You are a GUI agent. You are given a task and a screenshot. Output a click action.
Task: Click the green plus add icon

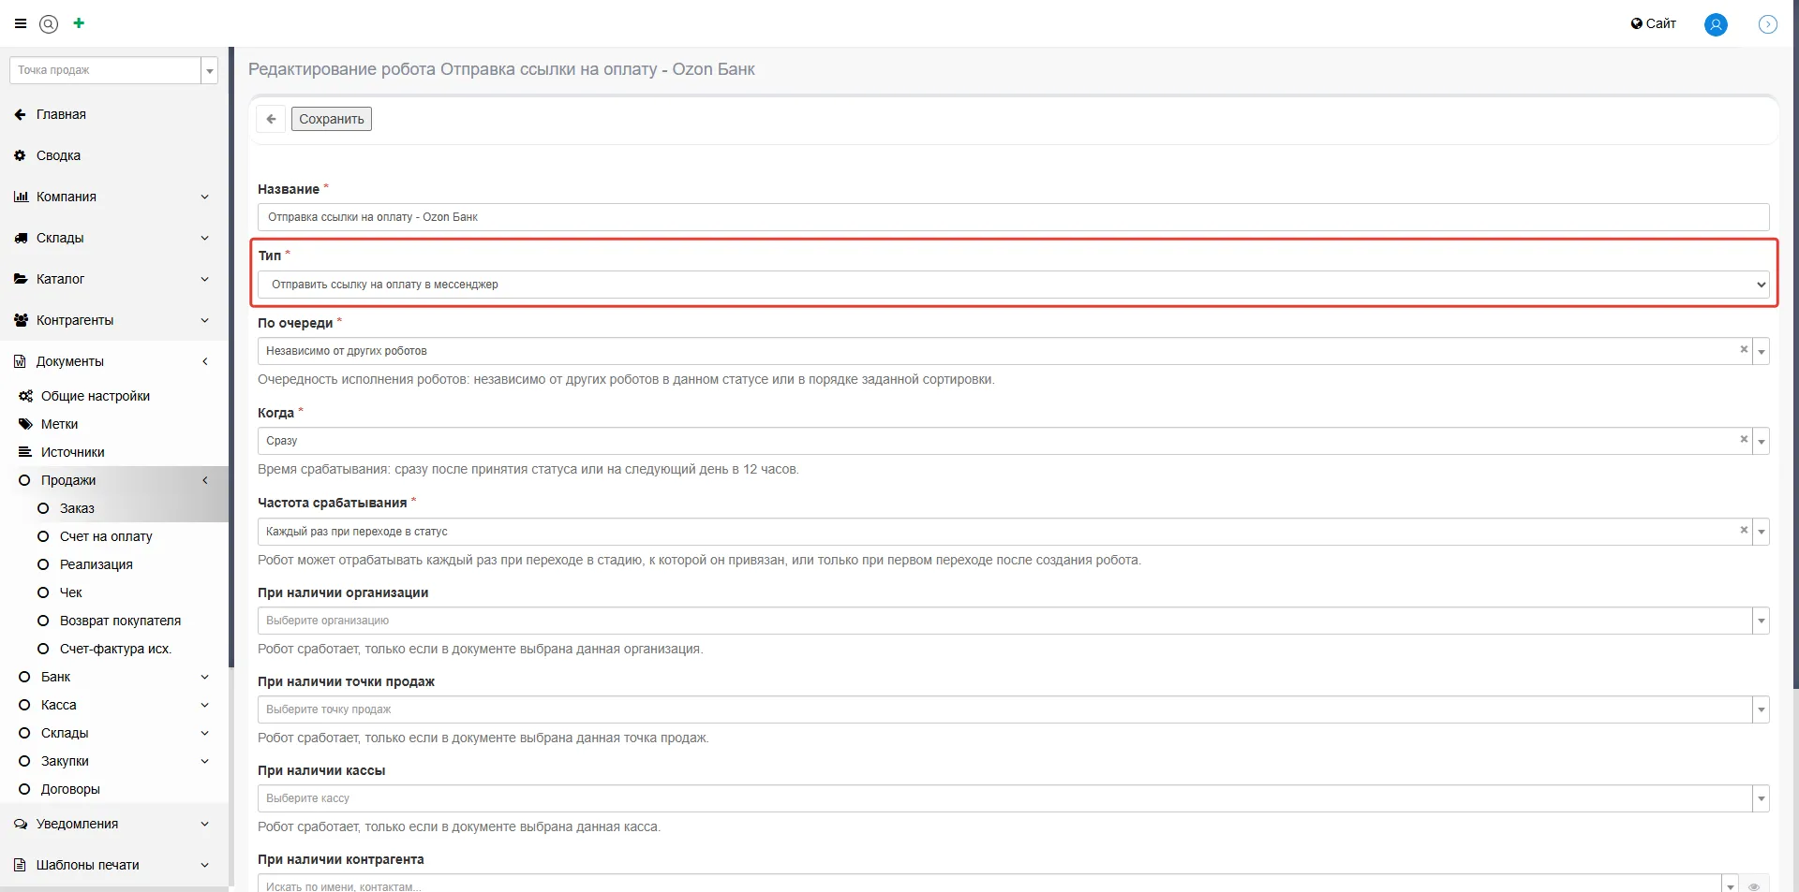click(79, 23)
